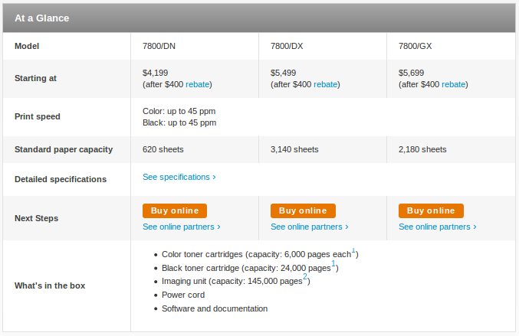Click Buy online for the 7800/DN
Screen dimensions: 519x336
pos(175,210)
